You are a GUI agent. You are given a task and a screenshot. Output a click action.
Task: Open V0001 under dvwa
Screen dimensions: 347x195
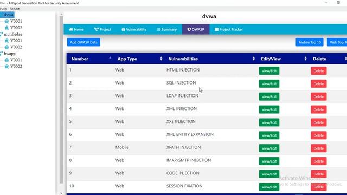[16, 21]
